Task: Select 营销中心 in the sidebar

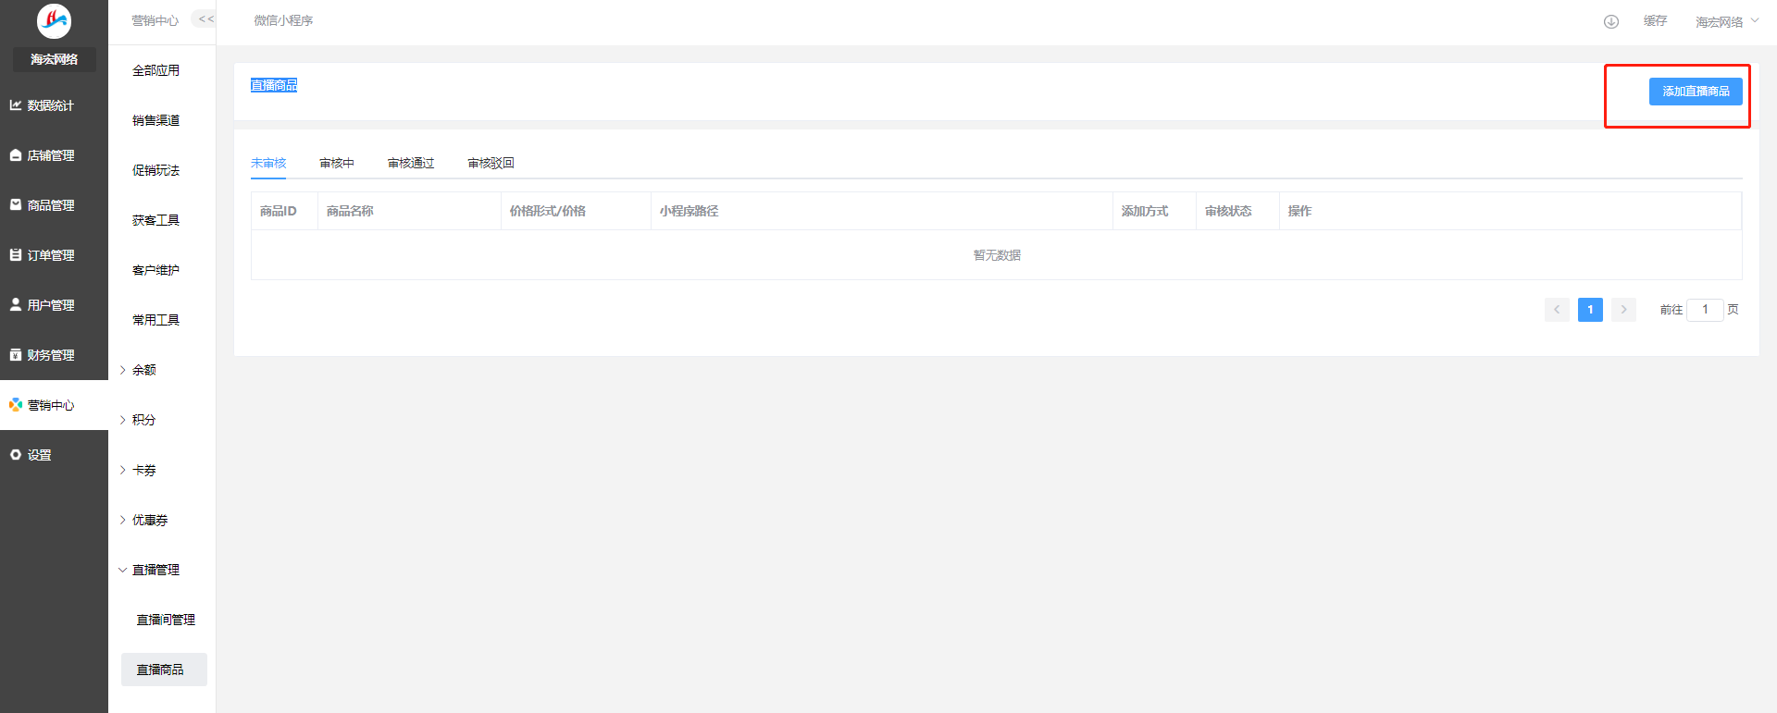Action: point(54,405)
